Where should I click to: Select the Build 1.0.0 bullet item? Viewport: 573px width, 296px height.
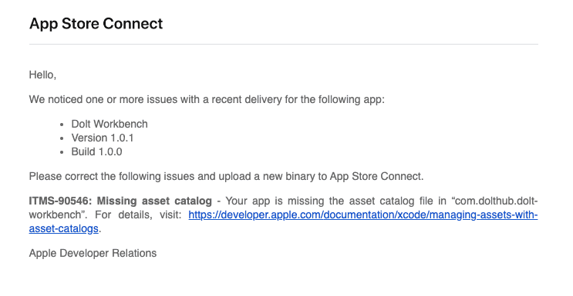97,151
